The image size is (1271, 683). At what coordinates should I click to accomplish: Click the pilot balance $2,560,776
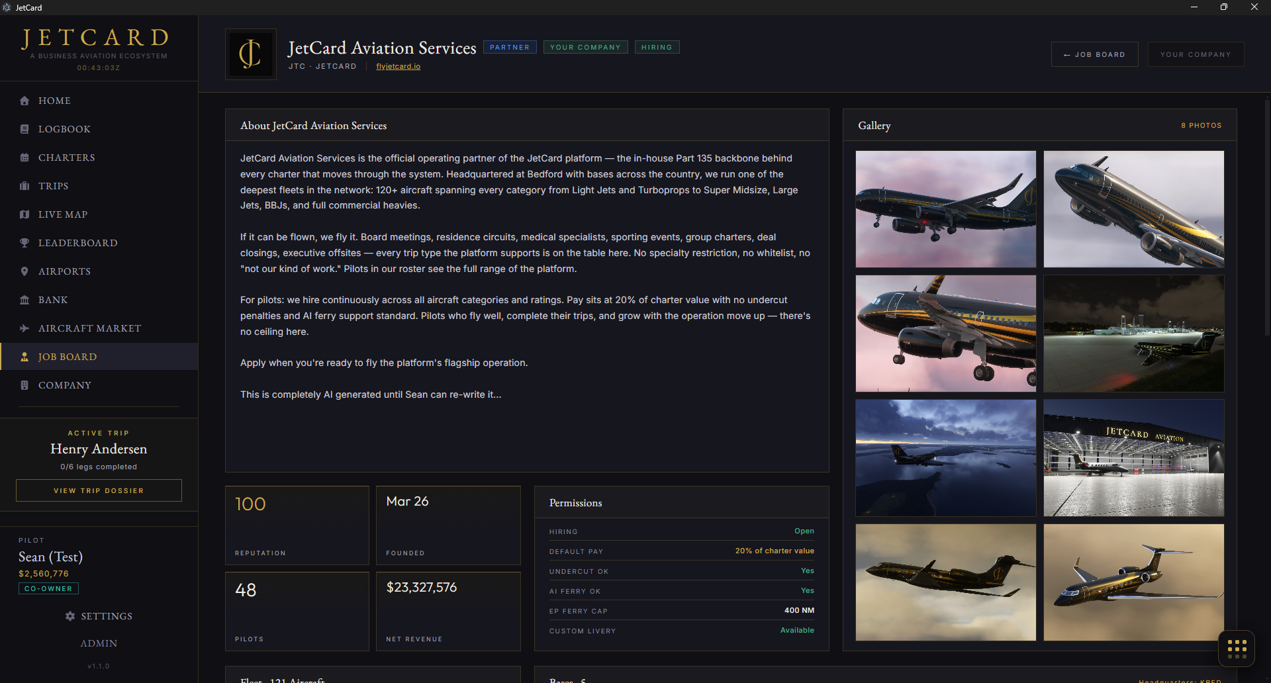point(44,574)
